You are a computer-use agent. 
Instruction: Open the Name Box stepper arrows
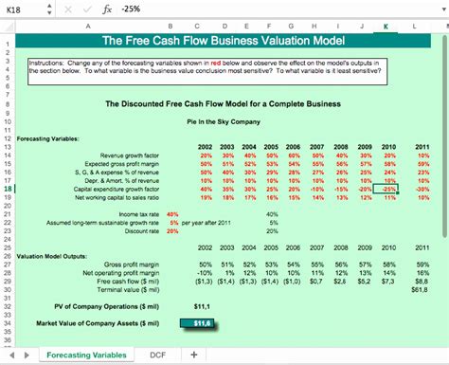(49, 9)
